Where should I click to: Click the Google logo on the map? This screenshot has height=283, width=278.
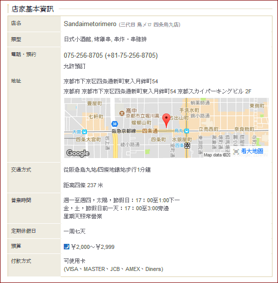tap(78, 153)
